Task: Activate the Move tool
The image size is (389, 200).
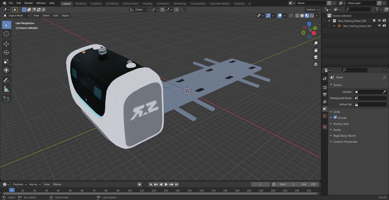Action: [6, 44]
